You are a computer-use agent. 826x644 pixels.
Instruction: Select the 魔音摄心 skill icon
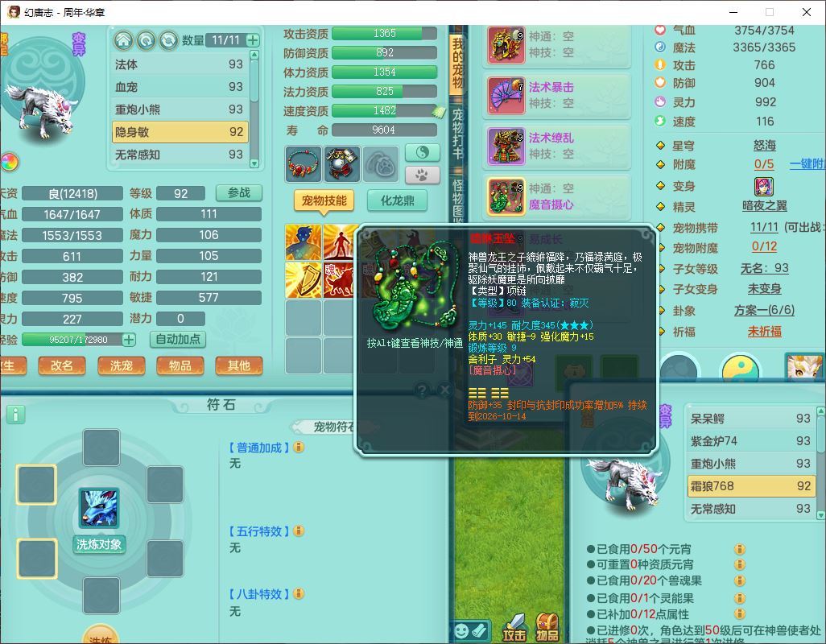point(506,197)
